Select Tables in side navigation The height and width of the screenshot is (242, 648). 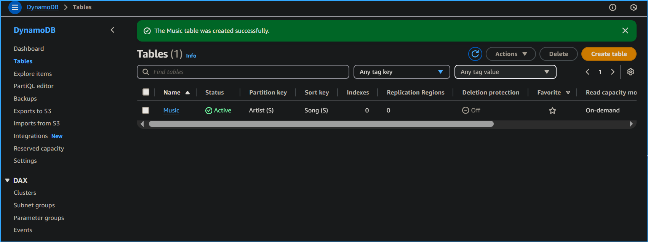click(x=23, y=61)
